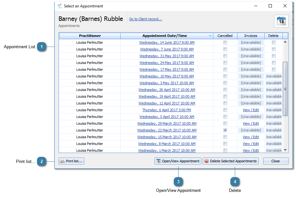Screen dimensions: 296x198
Task: Click Delete Selected Appointments button
Action: pyautogui.click(x=230, y=161)
